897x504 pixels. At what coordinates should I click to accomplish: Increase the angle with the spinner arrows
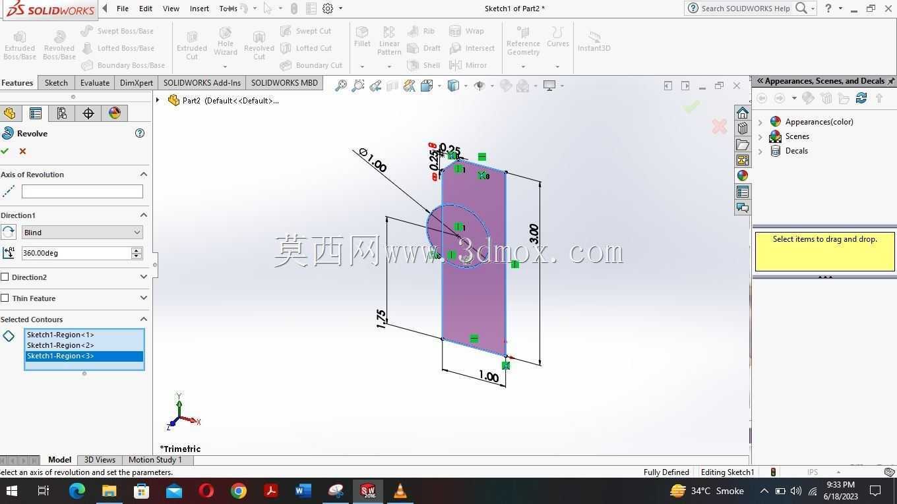click(x=137, y=250)
